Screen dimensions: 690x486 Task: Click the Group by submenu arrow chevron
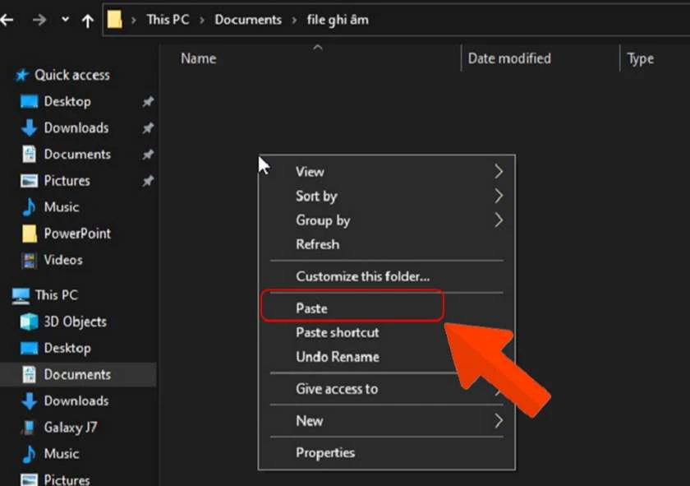498,220
